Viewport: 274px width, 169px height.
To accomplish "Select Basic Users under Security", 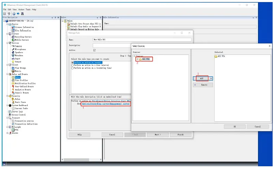I will tap(20, 102).
